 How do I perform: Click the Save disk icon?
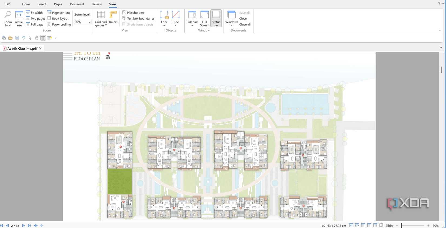pyautogui.click(x=17, y=38)
